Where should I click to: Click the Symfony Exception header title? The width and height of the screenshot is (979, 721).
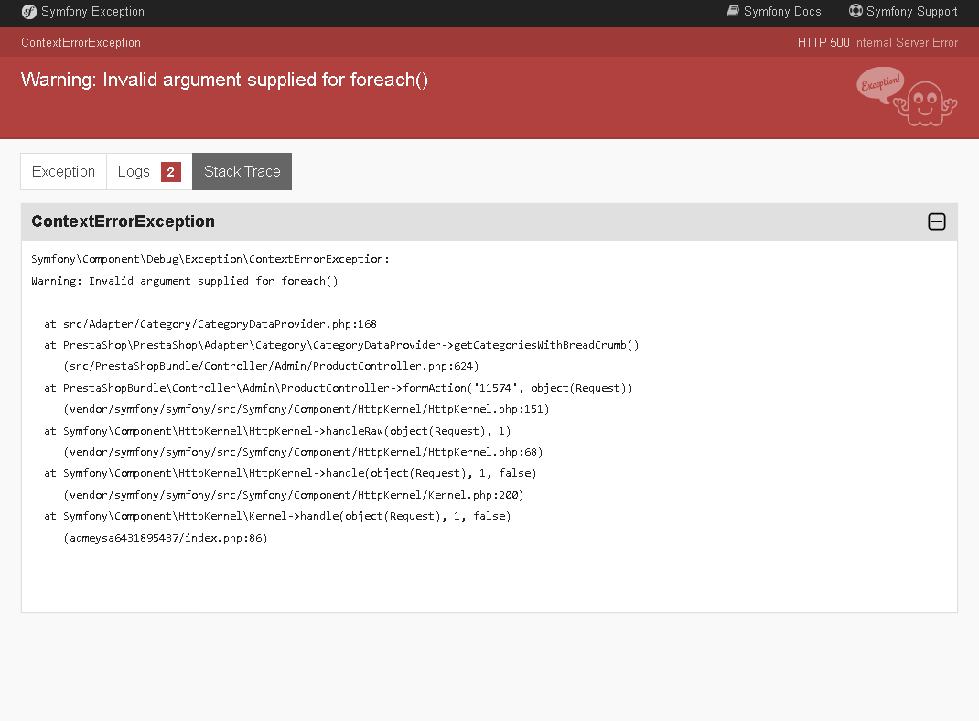coord(92,11)
